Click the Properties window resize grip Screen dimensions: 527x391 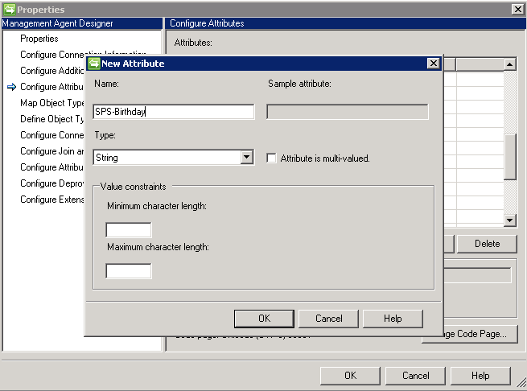521,382
